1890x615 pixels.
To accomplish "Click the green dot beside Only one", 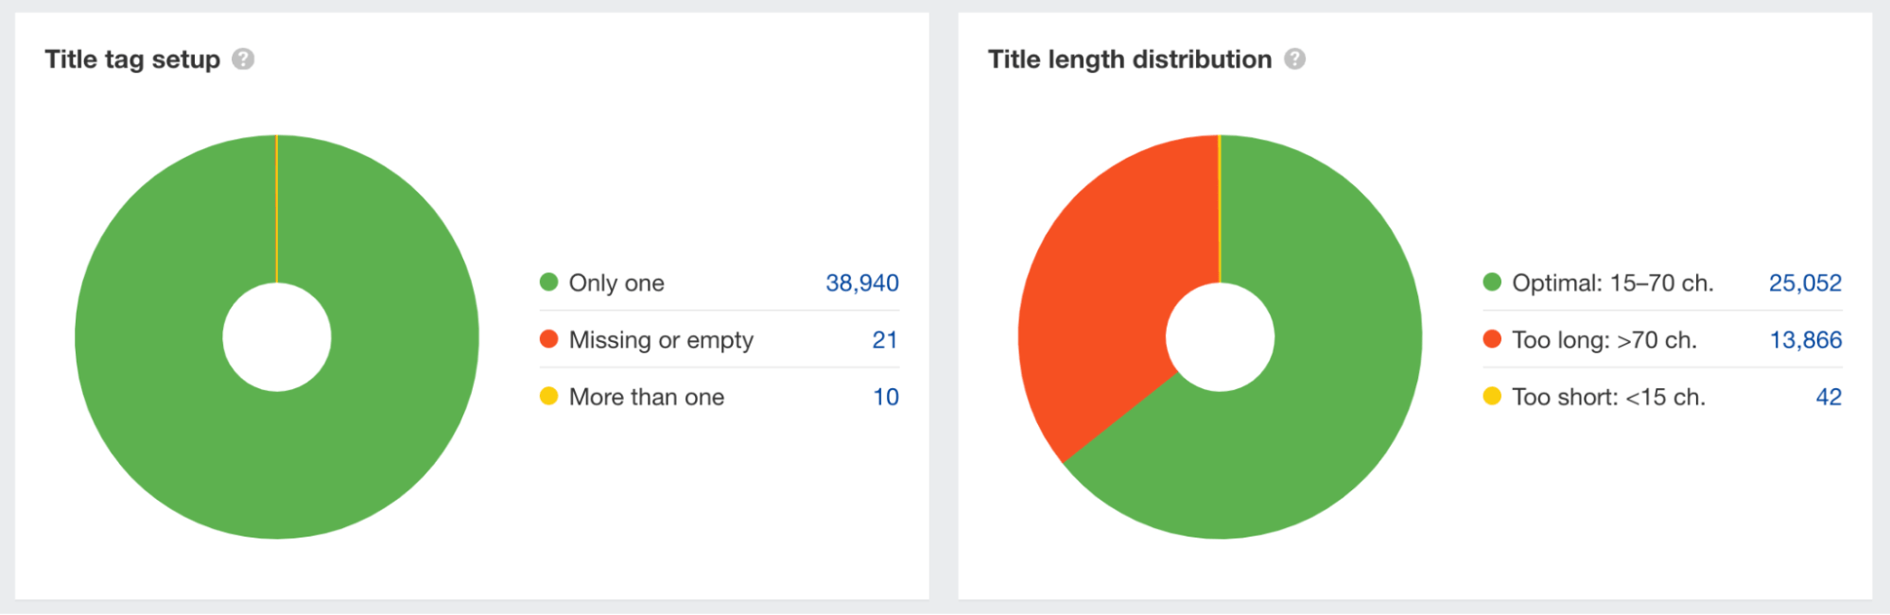I will (x=549, y=282).
